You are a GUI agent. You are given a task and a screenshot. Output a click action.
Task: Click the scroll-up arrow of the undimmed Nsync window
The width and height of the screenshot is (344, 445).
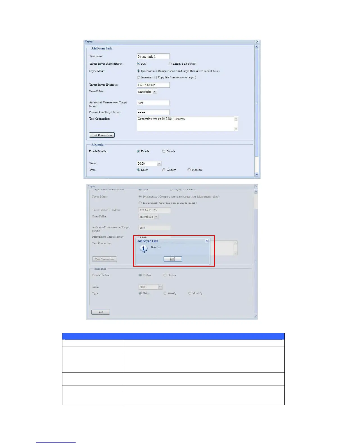(257, 47)
